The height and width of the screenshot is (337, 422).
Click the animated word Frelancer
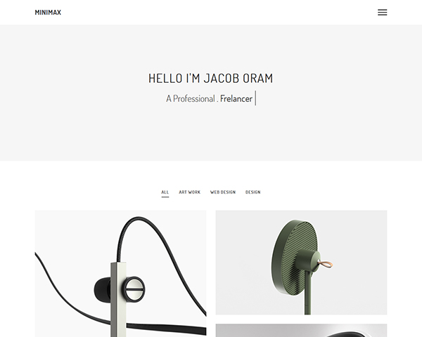pos(236,98)
